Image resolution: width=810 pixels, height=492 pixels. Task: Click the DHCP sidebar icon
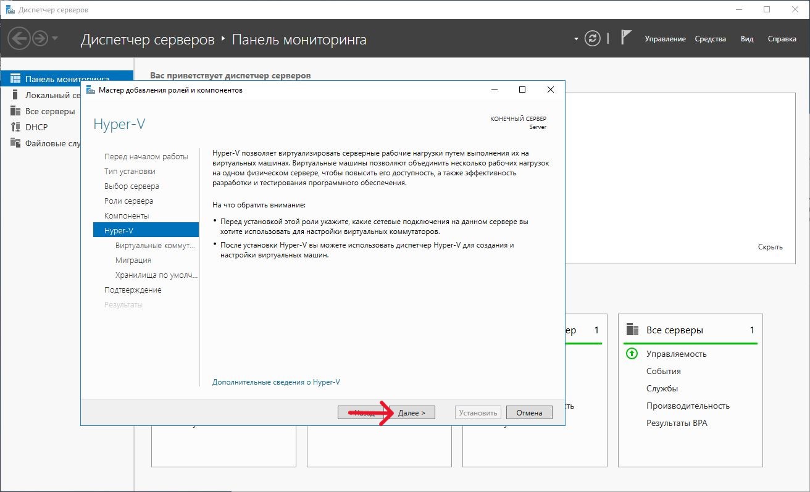[15, 127]
